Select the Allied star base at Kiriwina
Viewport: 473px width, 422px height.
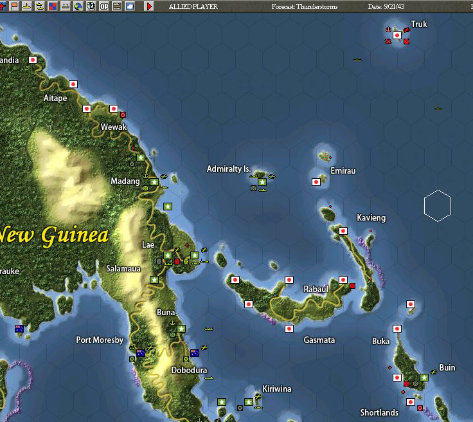[x=249, y=402]
